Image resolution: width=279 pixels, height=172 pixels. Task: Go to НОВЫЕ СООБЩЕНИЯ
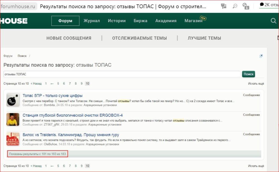point(69,38)
